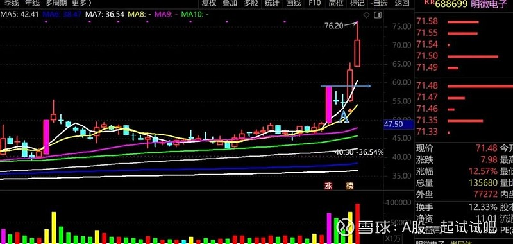Open the 统计 statistics menu
The width and height of the screenshot is (513, 244).
(x=272, y=3)
